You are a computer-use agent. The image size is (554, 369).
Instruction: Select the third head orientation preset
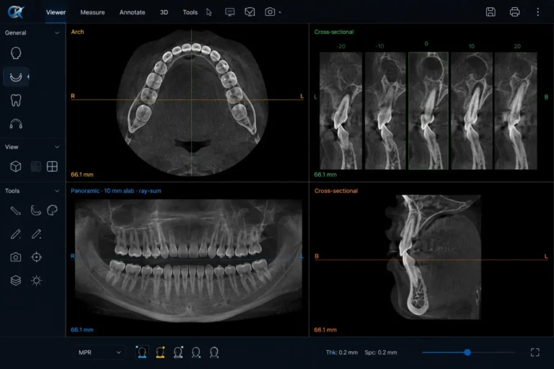click(x=178, y=352)
